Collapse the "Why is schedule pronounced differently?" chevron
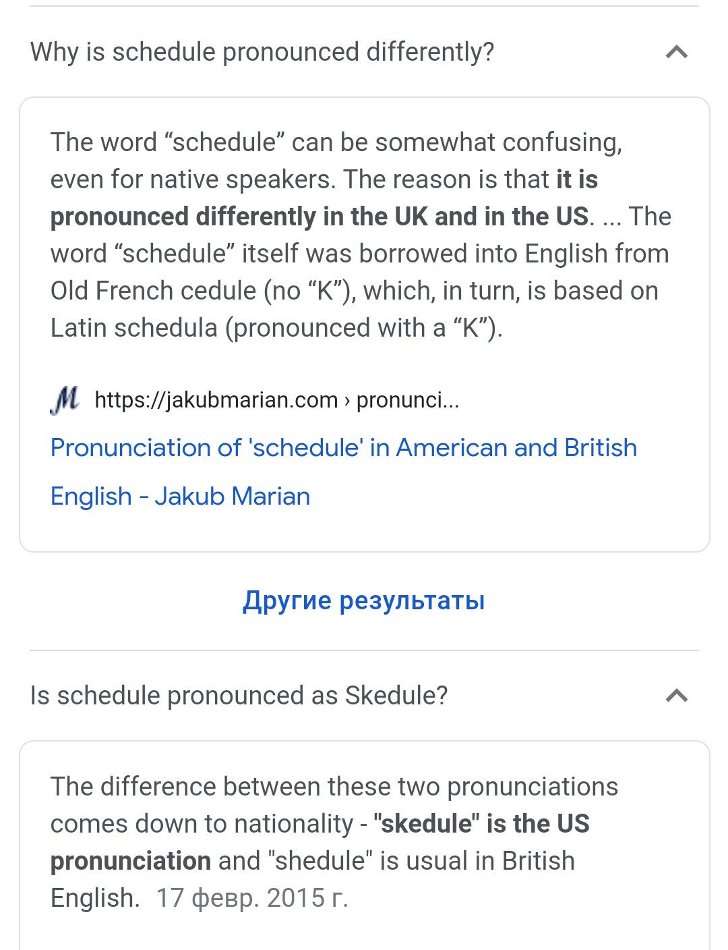The image size is (728, 950). [x=676, y=52]
